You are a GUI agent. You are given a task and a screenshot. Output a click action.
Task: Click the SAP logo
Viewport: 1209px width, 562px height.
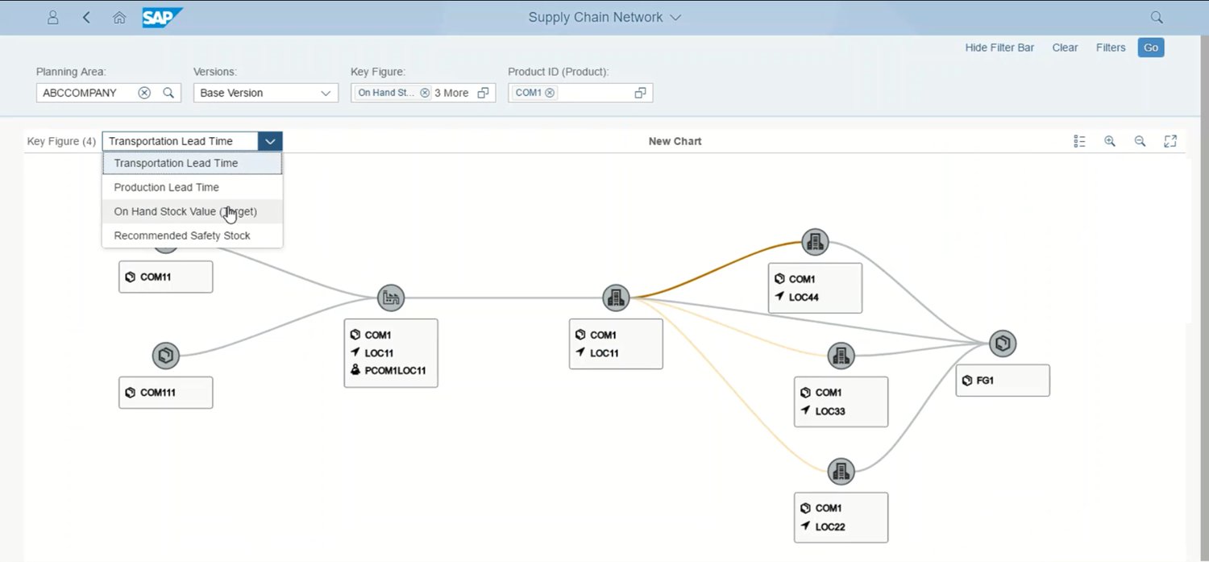pos(163,17)
